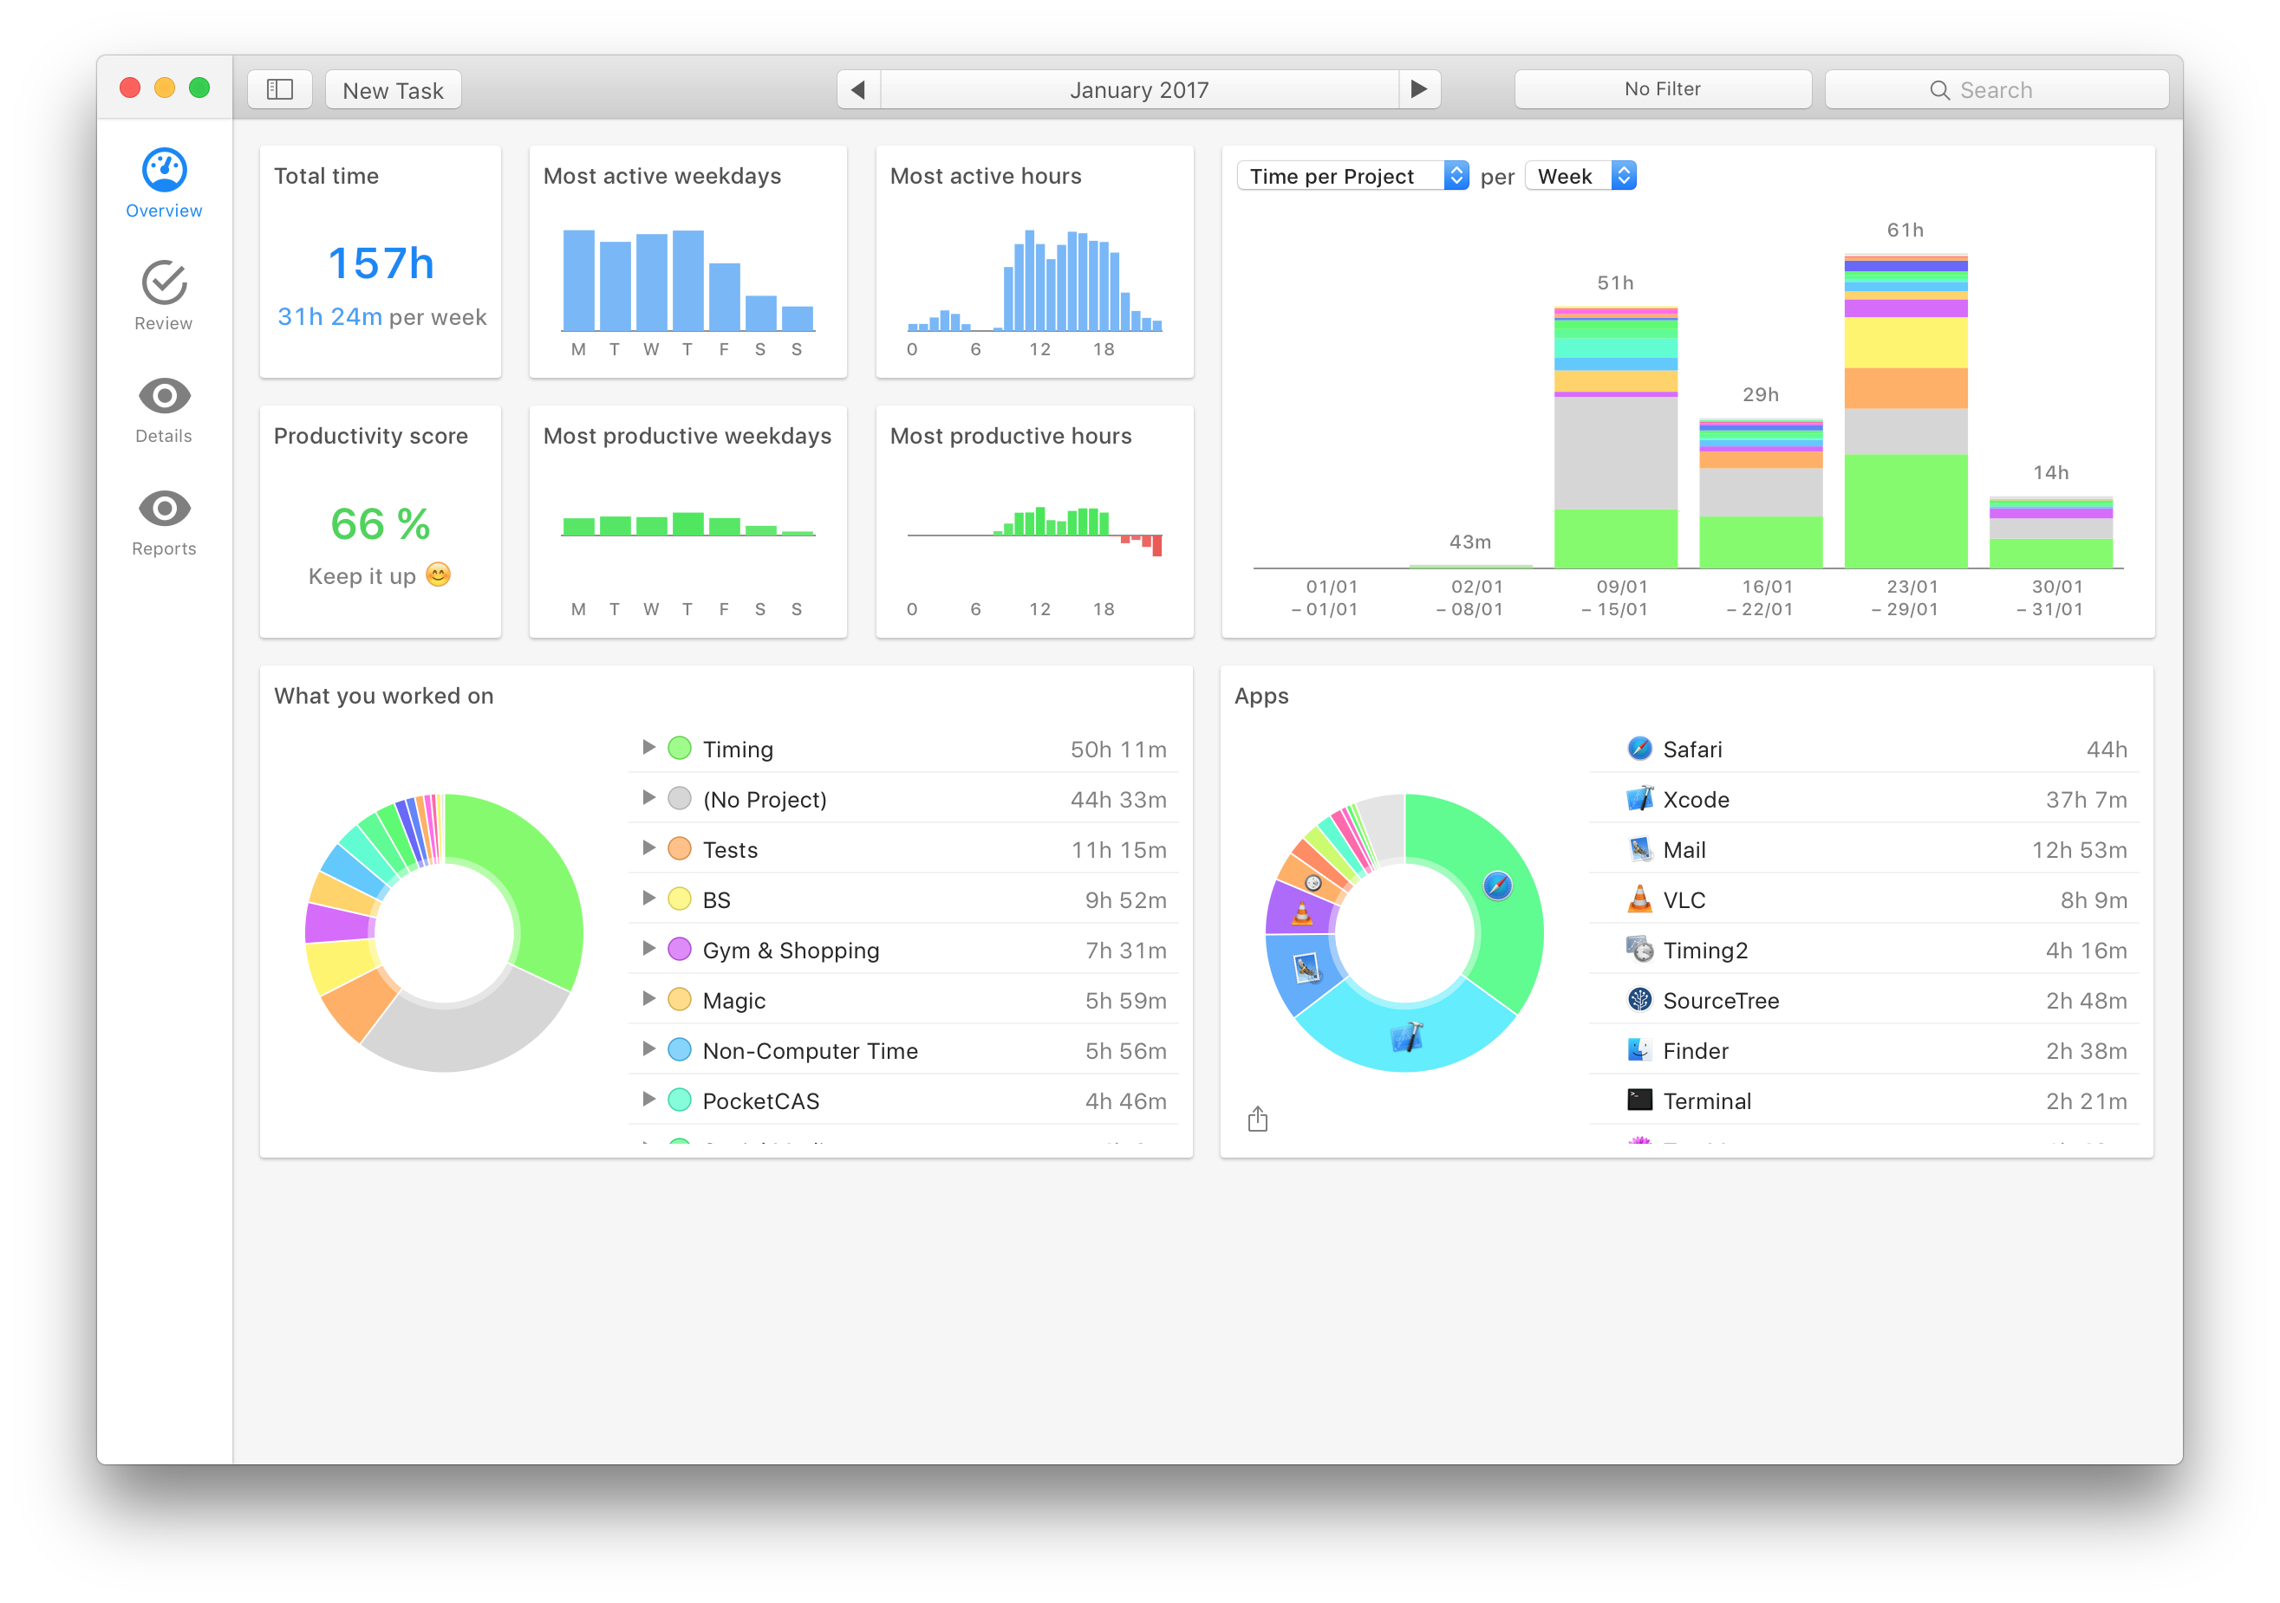Click the January 2017 date selector

(x=1139, y=89)
